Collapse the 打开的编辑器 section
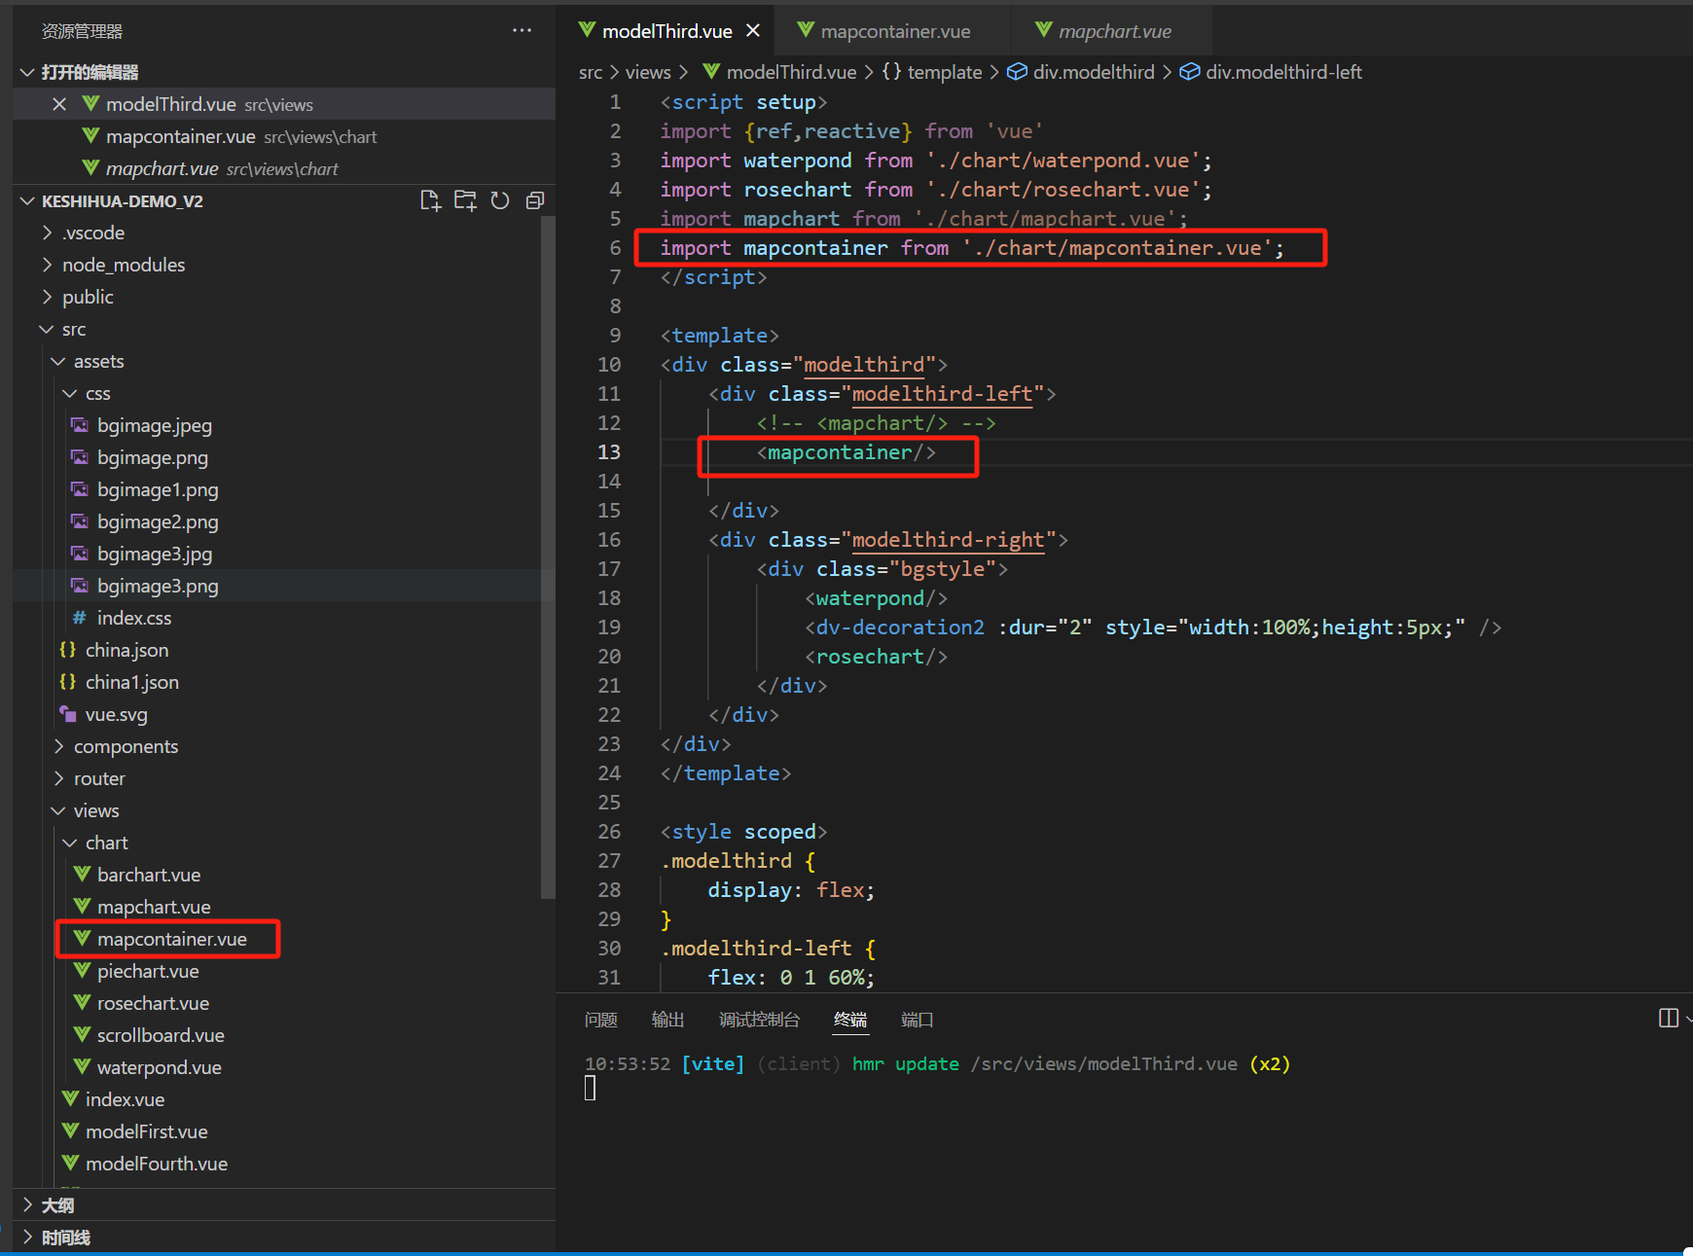The image size is (1693, 1256). coord(284,72)
